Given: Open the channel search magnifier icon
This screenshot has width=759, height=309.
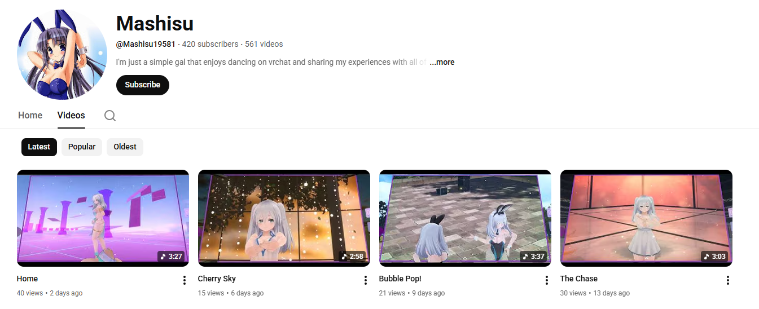Looking at the screenshot, I should (110, 116).
